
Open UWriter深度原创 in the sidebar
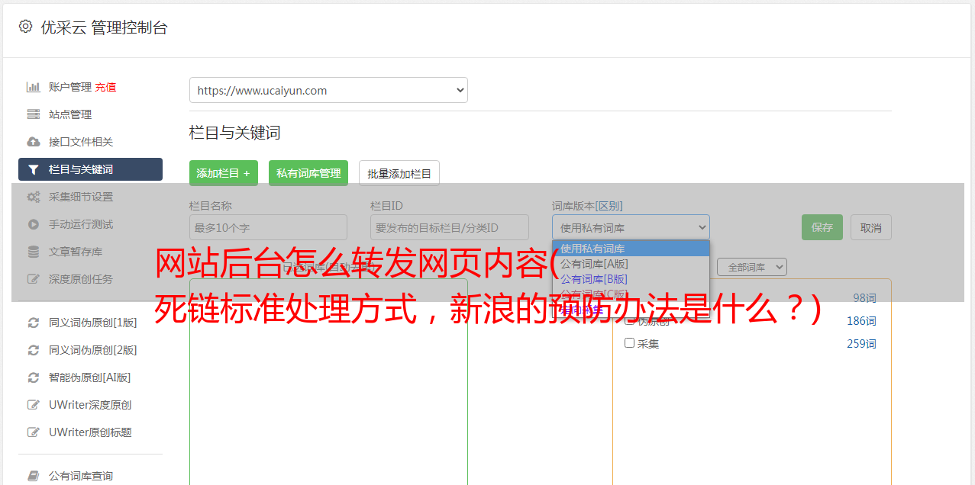click(90, 405)
